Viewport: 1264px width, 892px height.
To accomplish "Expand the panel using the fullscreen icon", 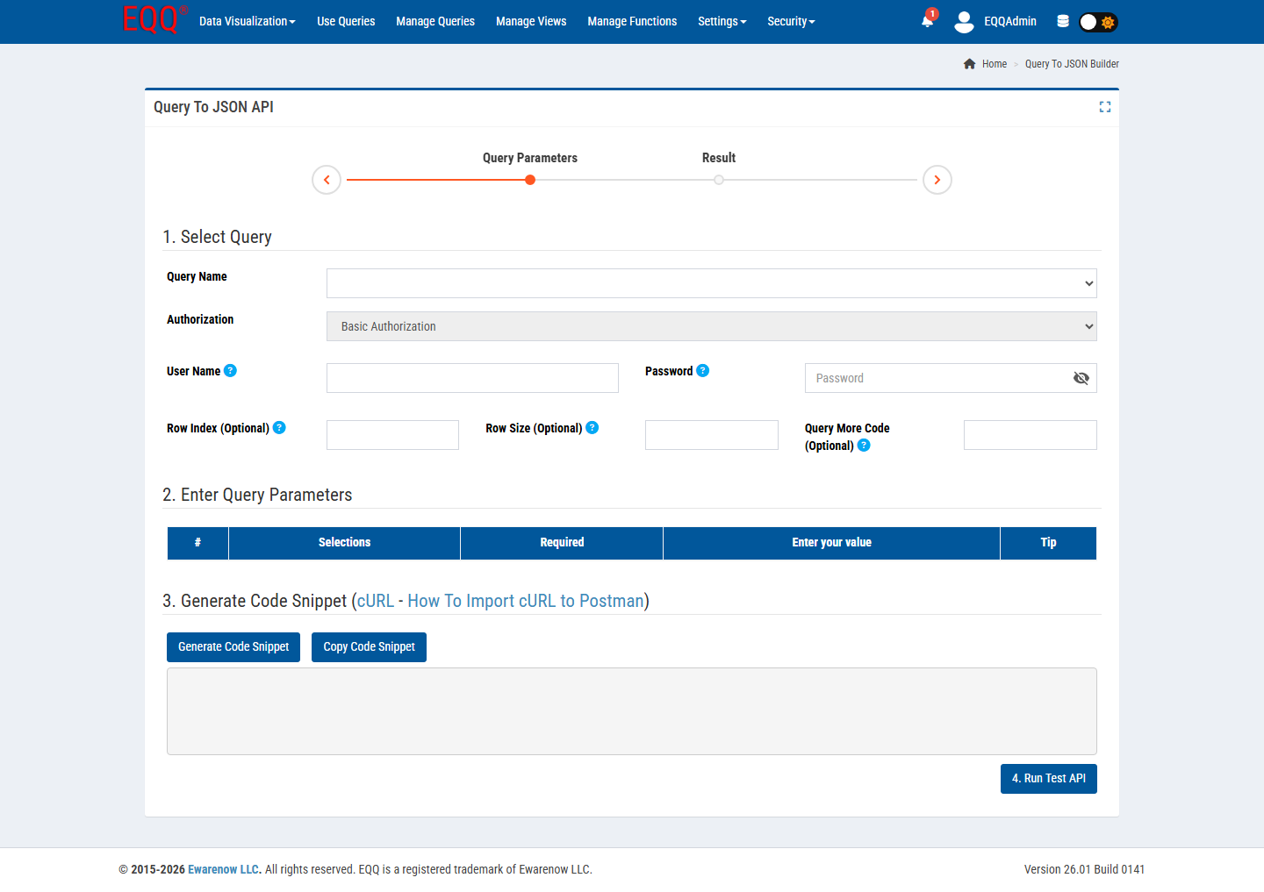I will point(1104,106).
